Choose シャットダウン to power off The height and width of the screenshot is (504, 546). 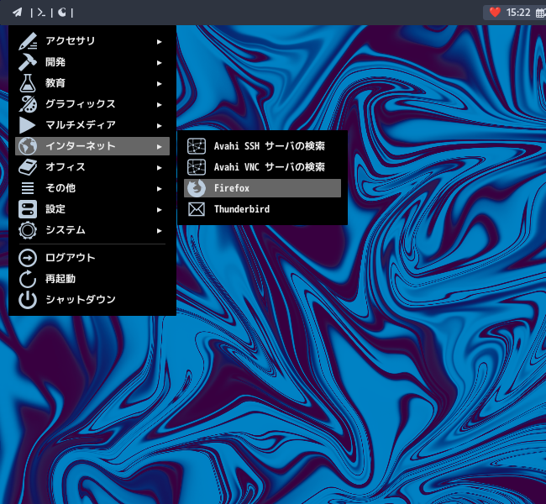[92, 300]
